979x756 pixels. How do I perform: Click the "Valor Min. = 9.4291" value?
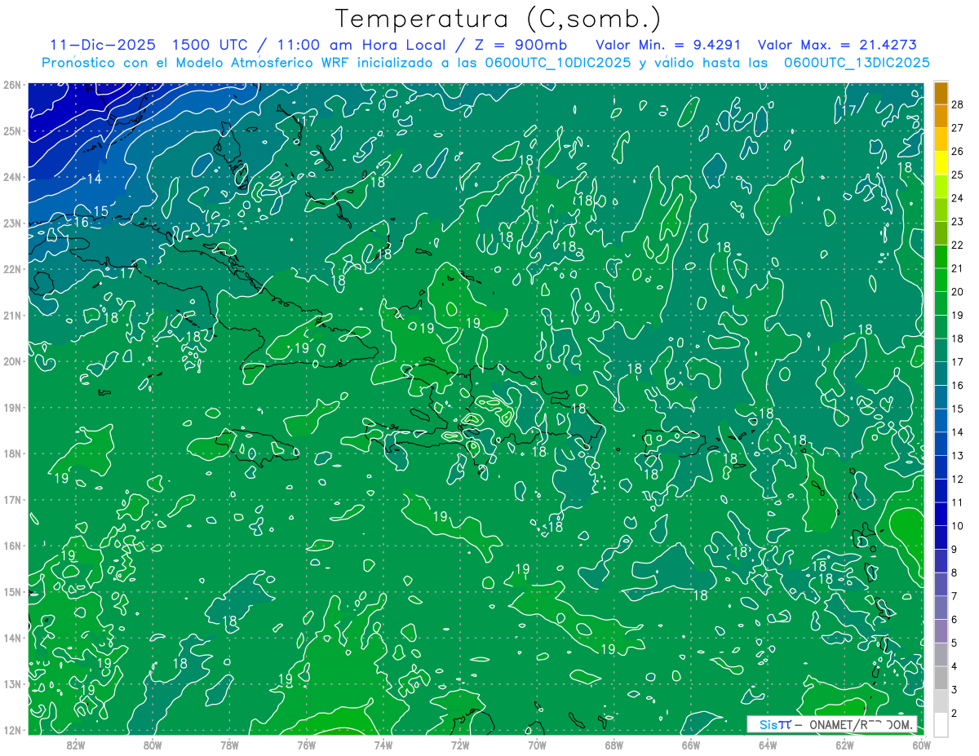point(670,45)
